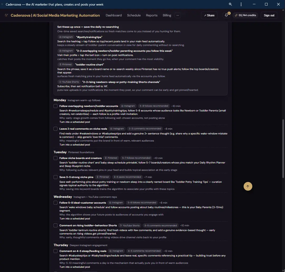Viewport: 285px width, 272px height.
Task: Open the Billing page
Action: click(x=167, y=15)
